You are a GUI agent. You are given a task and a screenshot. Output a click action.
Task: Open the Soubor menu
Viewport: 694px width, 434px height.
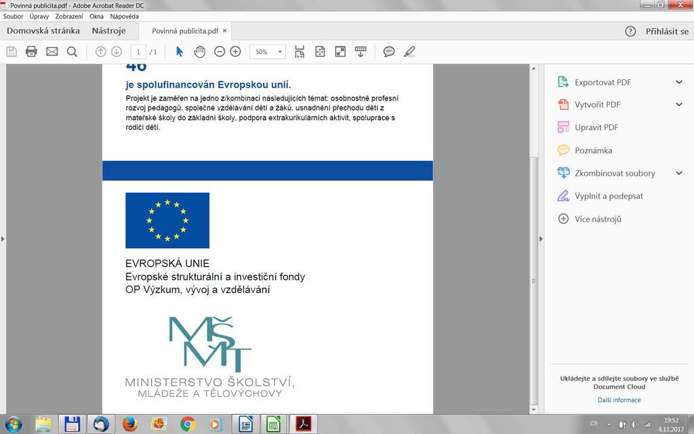(x=13, y=16)
